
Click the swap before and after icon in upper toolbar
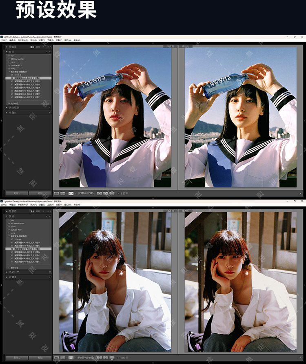tap(111, 193)
